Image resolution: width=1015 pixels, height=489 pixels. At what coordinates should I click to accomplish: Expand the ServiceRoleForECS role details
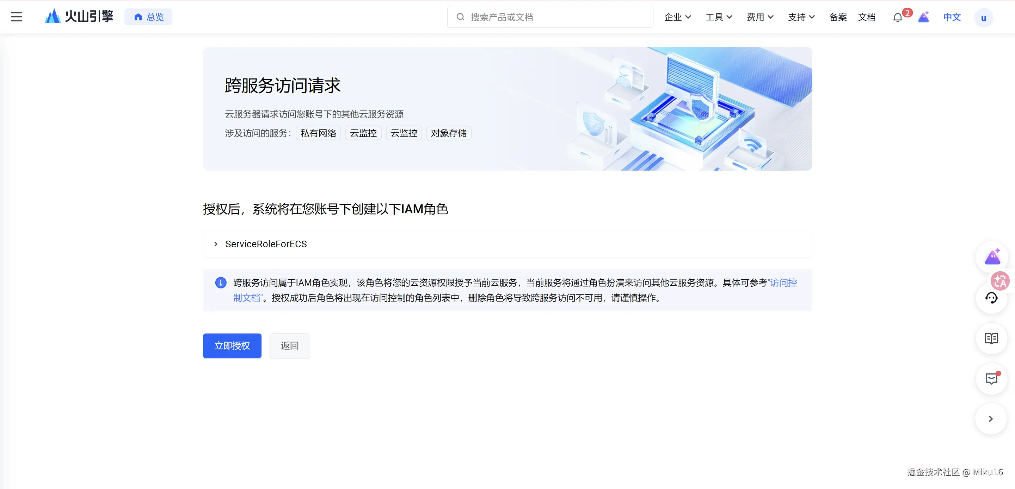coord(216,244)
